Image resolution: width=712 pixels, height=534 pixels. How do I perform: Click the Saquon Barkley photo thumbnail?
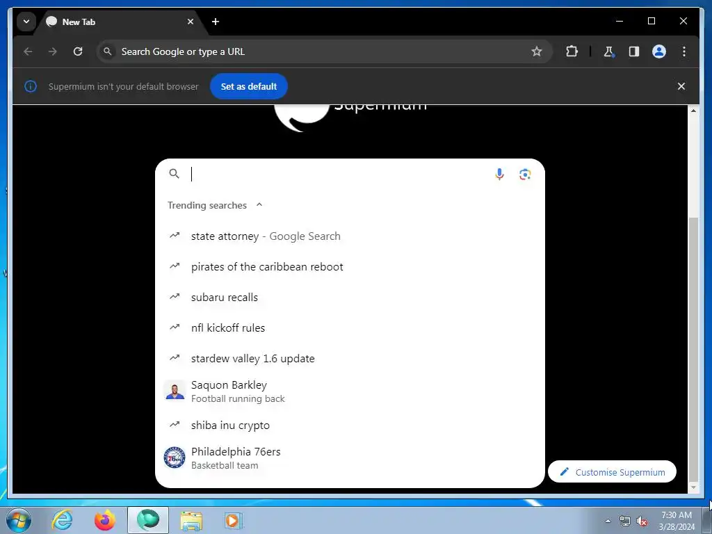coord(175,391)
